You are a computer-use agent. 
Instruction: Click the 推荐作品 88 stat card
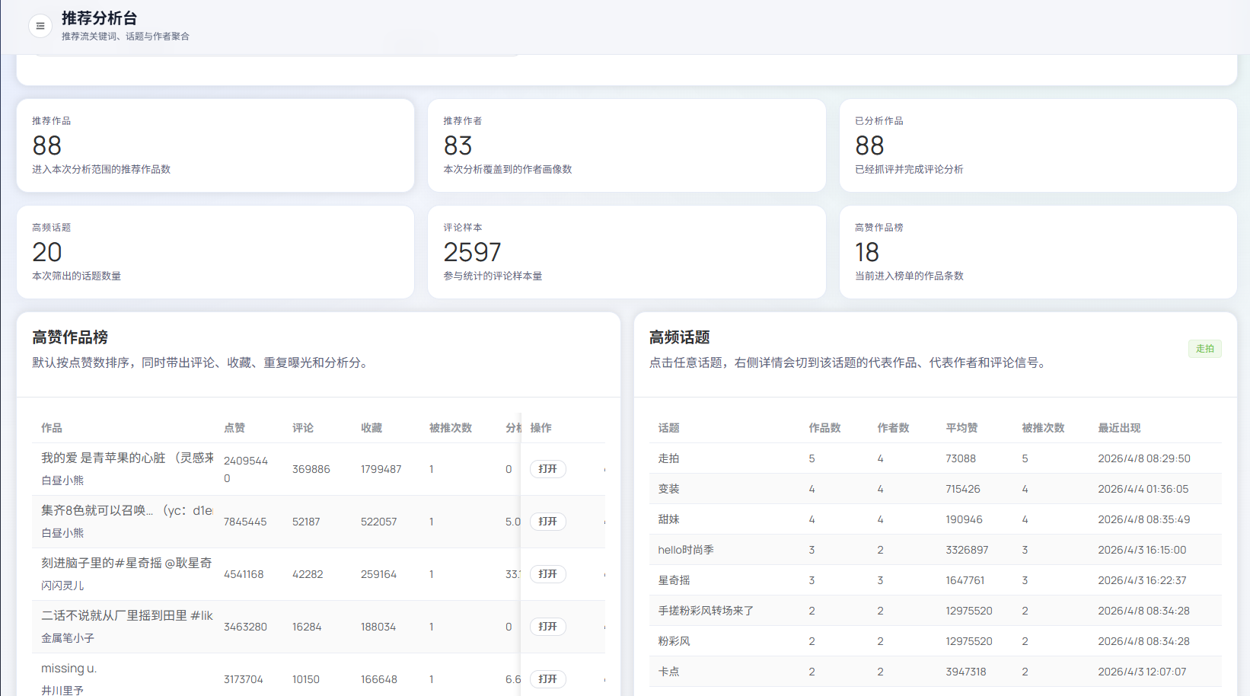(215, 145)
